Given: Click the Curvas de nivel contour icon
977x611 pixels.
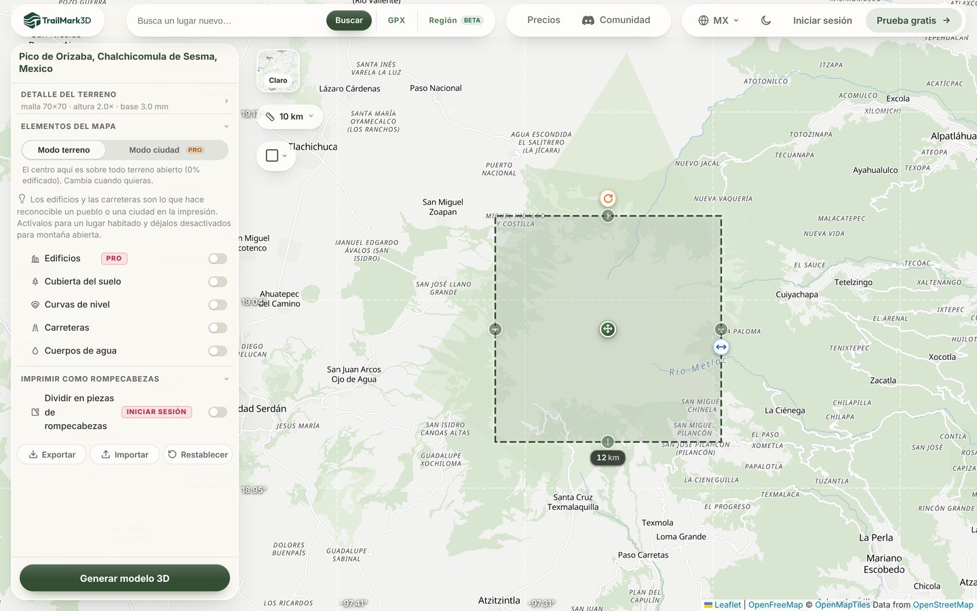Looking at the screenshot, I should (x=35, y=305).
